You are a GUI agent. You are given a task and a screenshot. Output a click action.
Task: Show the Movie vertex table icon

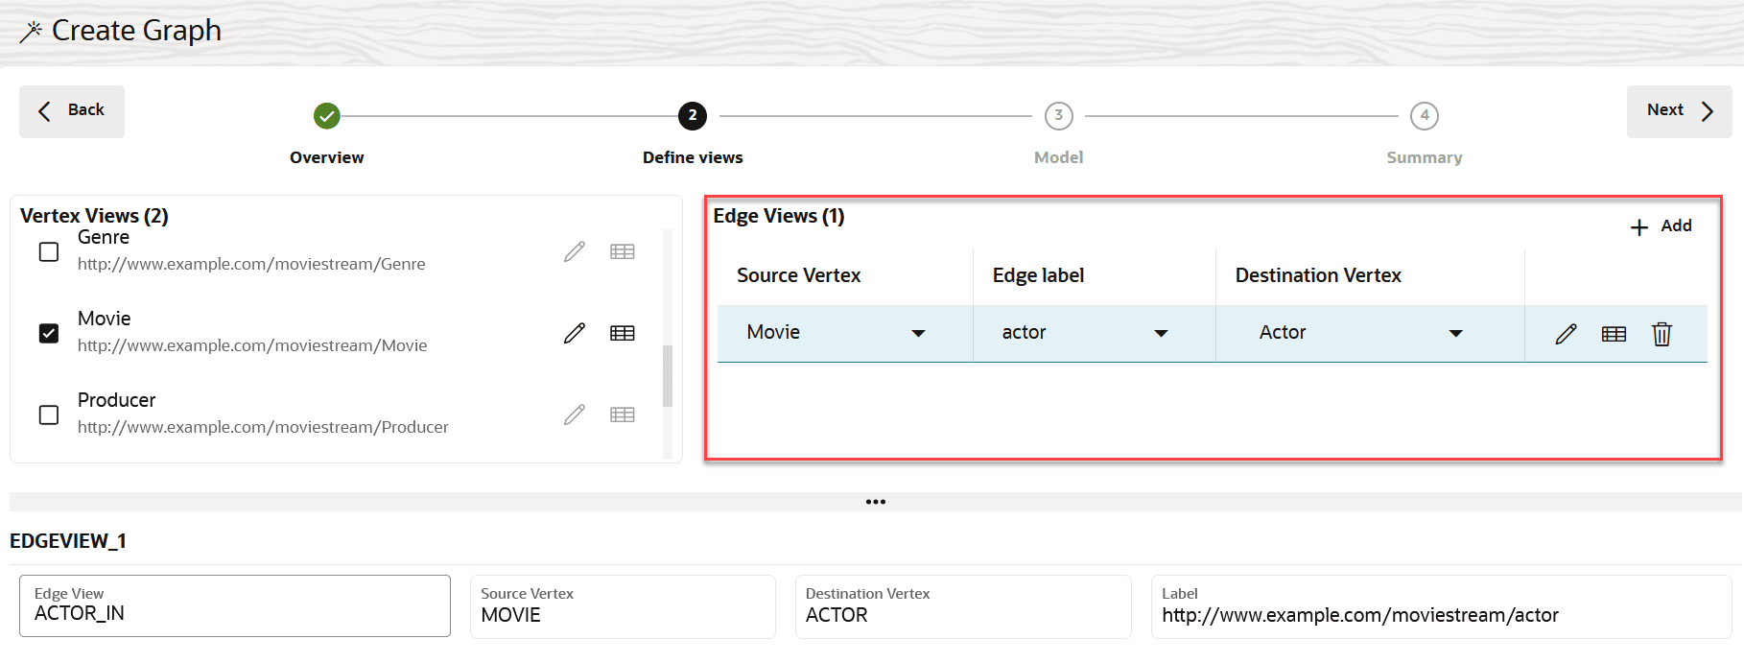pos(623,333)
